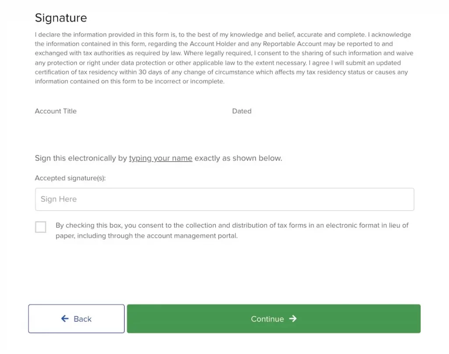Click the Account Title label
The width and height of the screenshot is (449, 354).
click(x=56, y=111)
